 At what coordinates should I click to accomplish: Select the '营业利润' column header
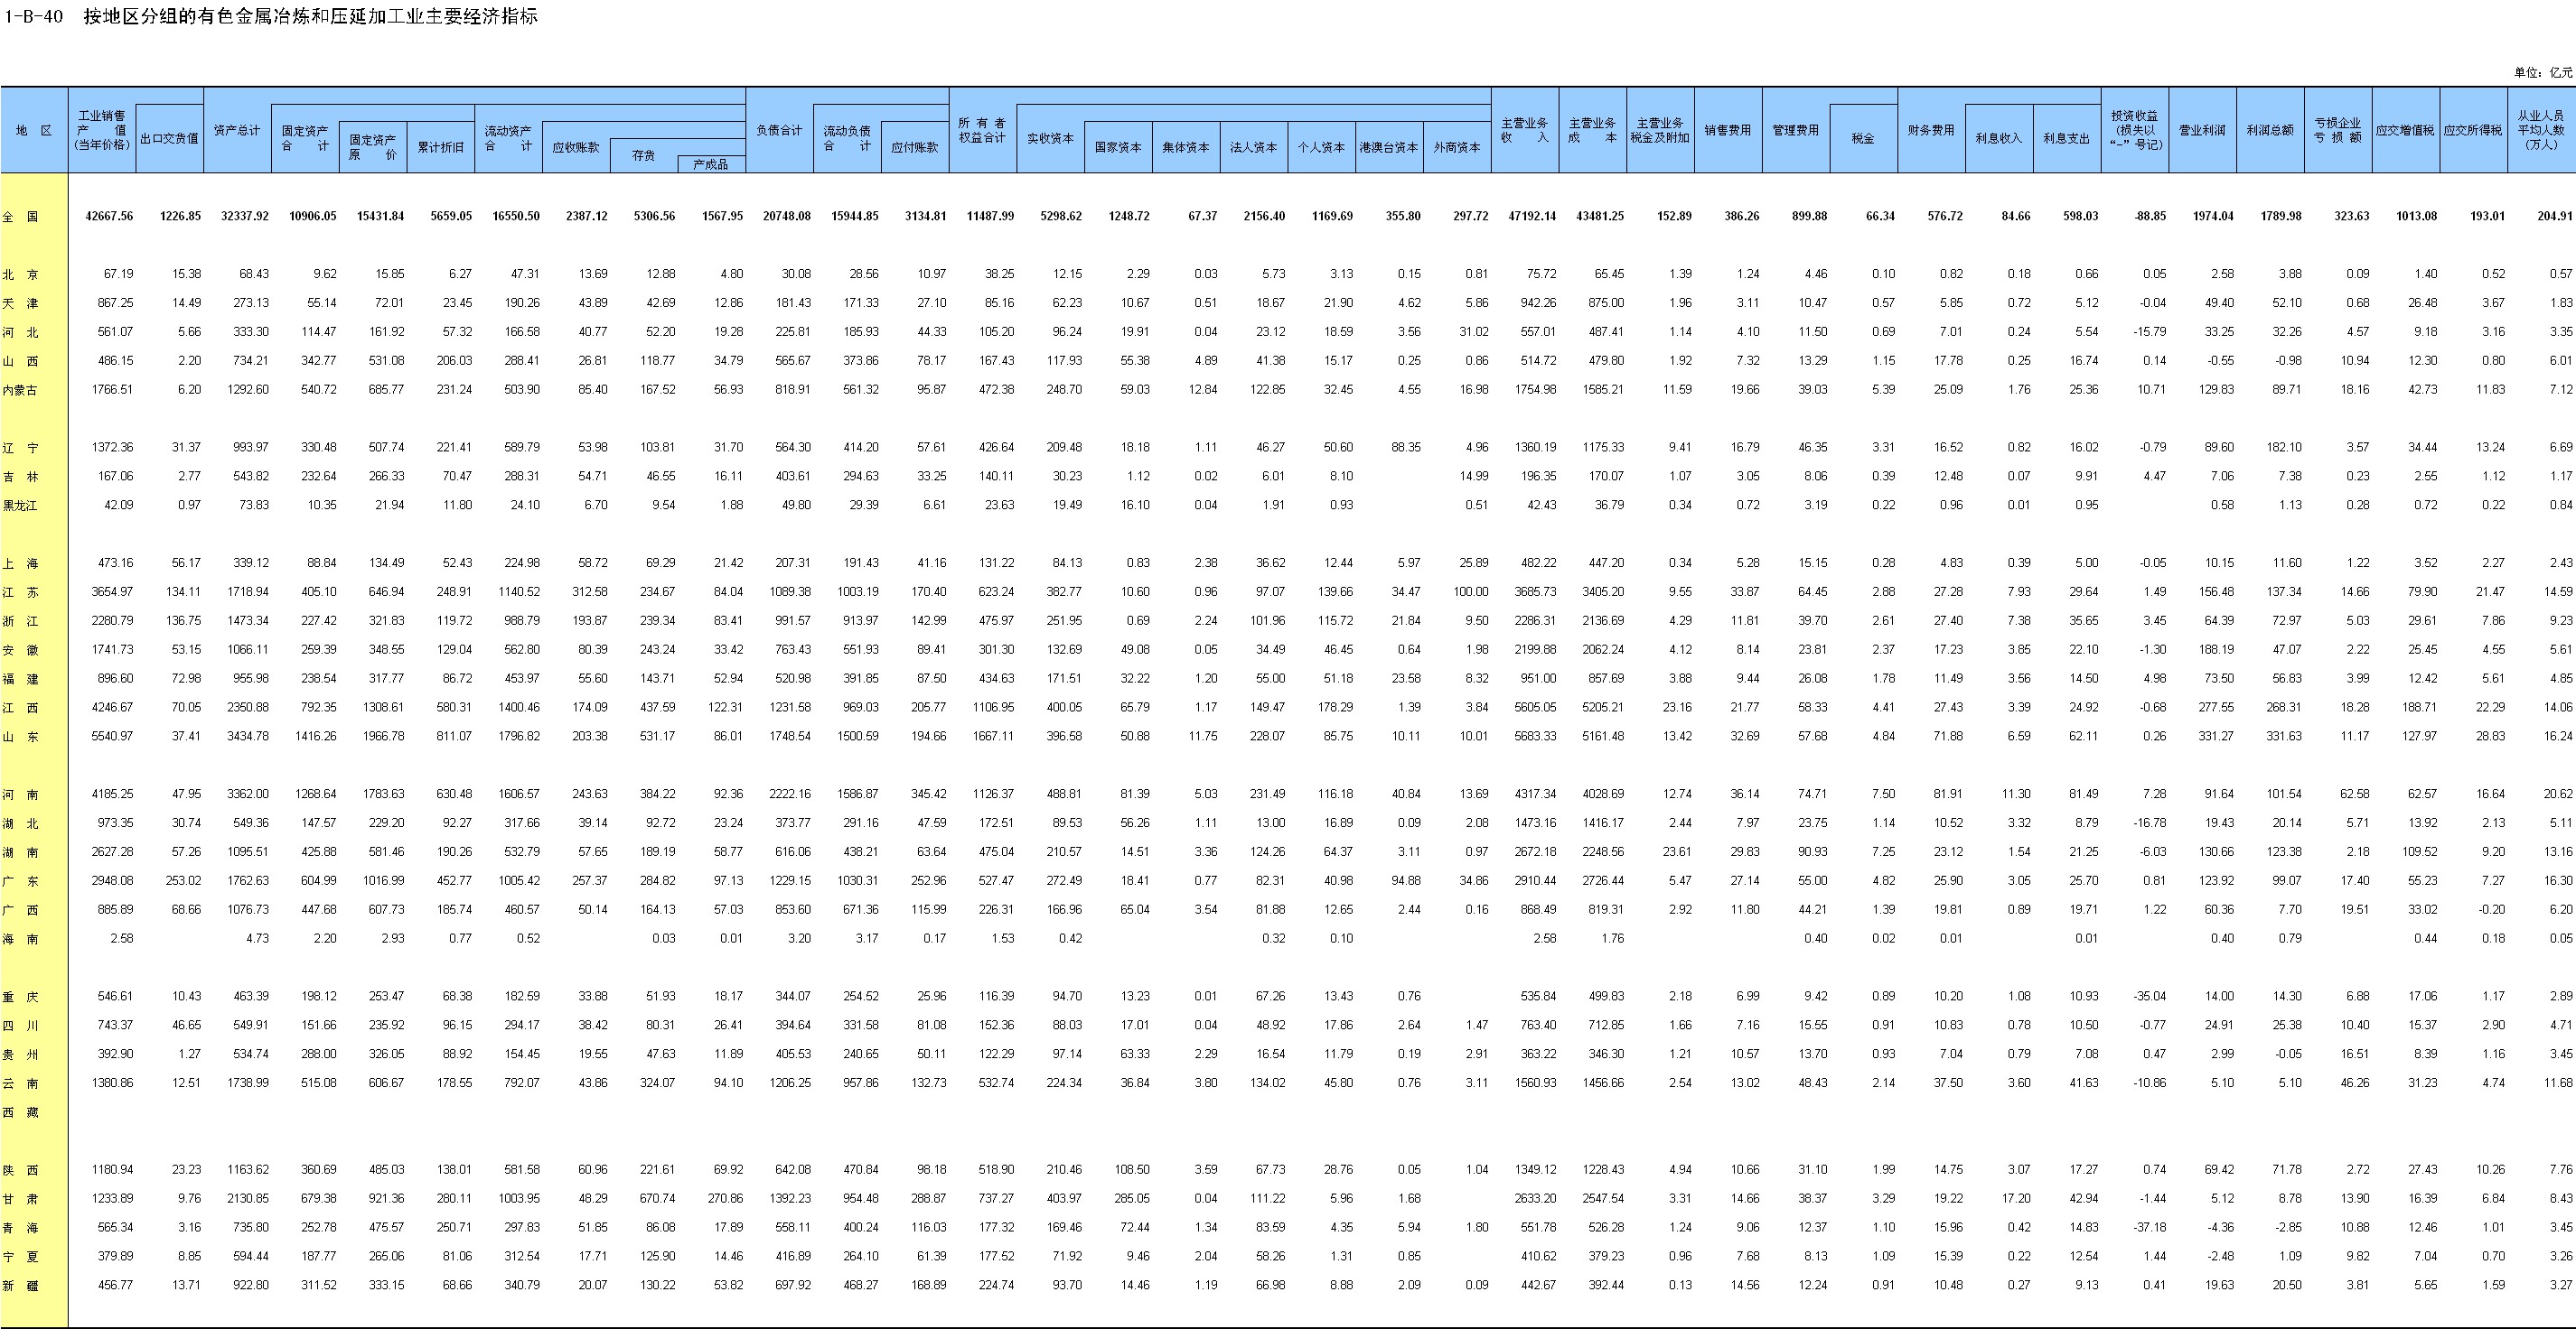pos(2203,131)
